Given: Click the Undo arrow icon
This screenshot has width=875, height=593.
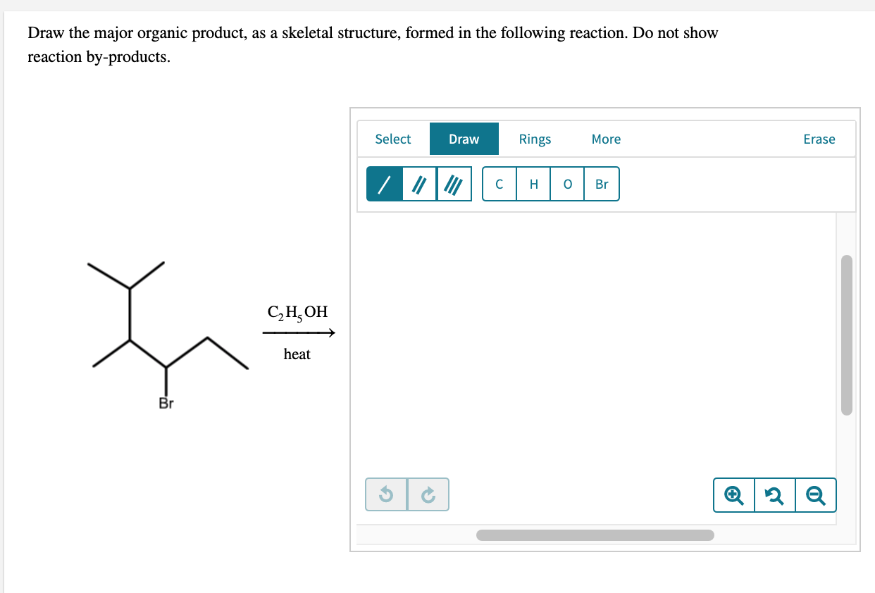Looking at the screenshot, I should pos(385,494).
